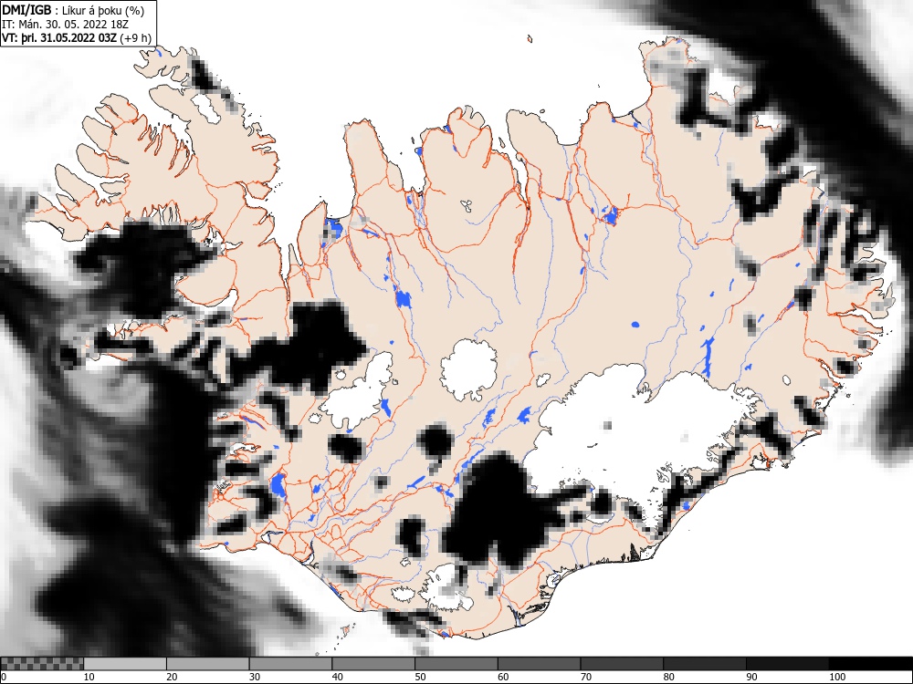The height and width of the screenshot is (684, 913).
Task: Click the 'VT: þri. 31.05.2022 03Z (+9 h)' line
Action: point(77,38)
